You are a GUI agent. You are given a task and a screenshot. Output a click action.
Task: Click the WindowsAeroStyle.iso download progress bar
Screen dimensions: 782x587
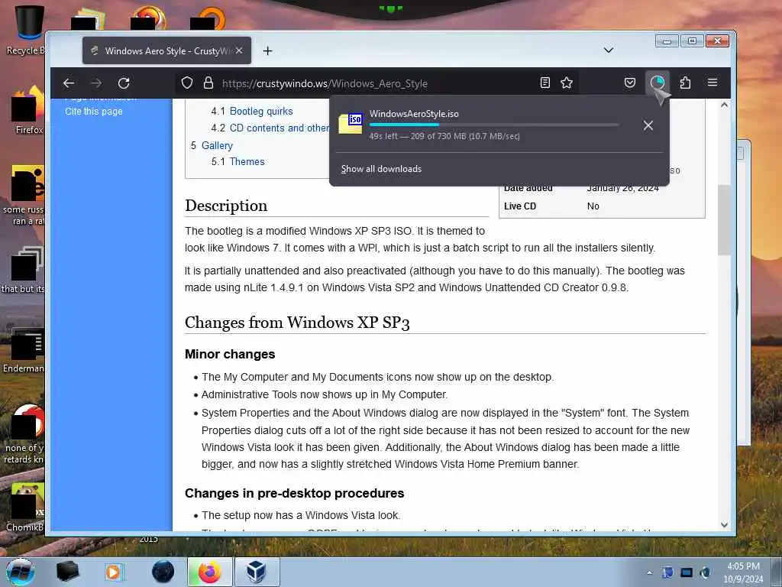[494, 125]
